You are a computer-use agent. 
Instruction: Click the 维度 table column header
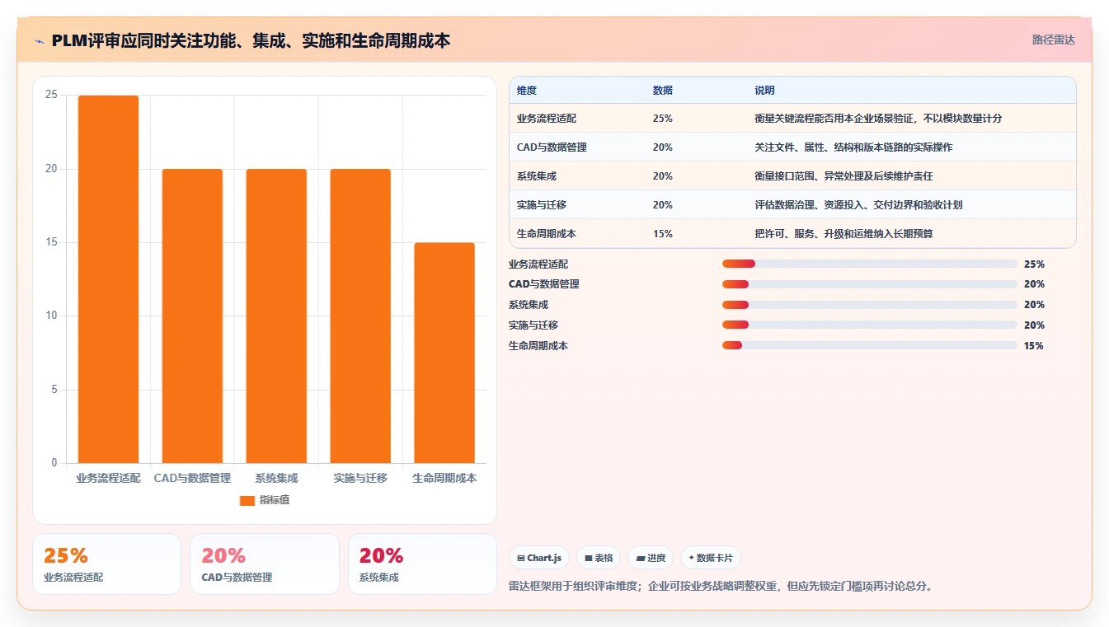527,91
